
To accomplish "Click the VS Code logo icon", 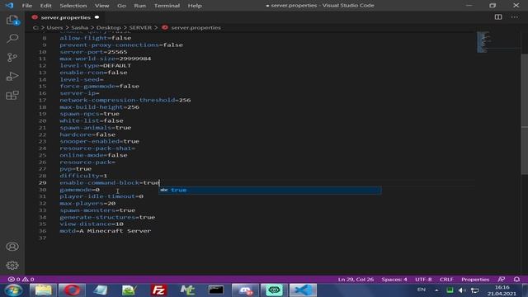I will point(9,6).
